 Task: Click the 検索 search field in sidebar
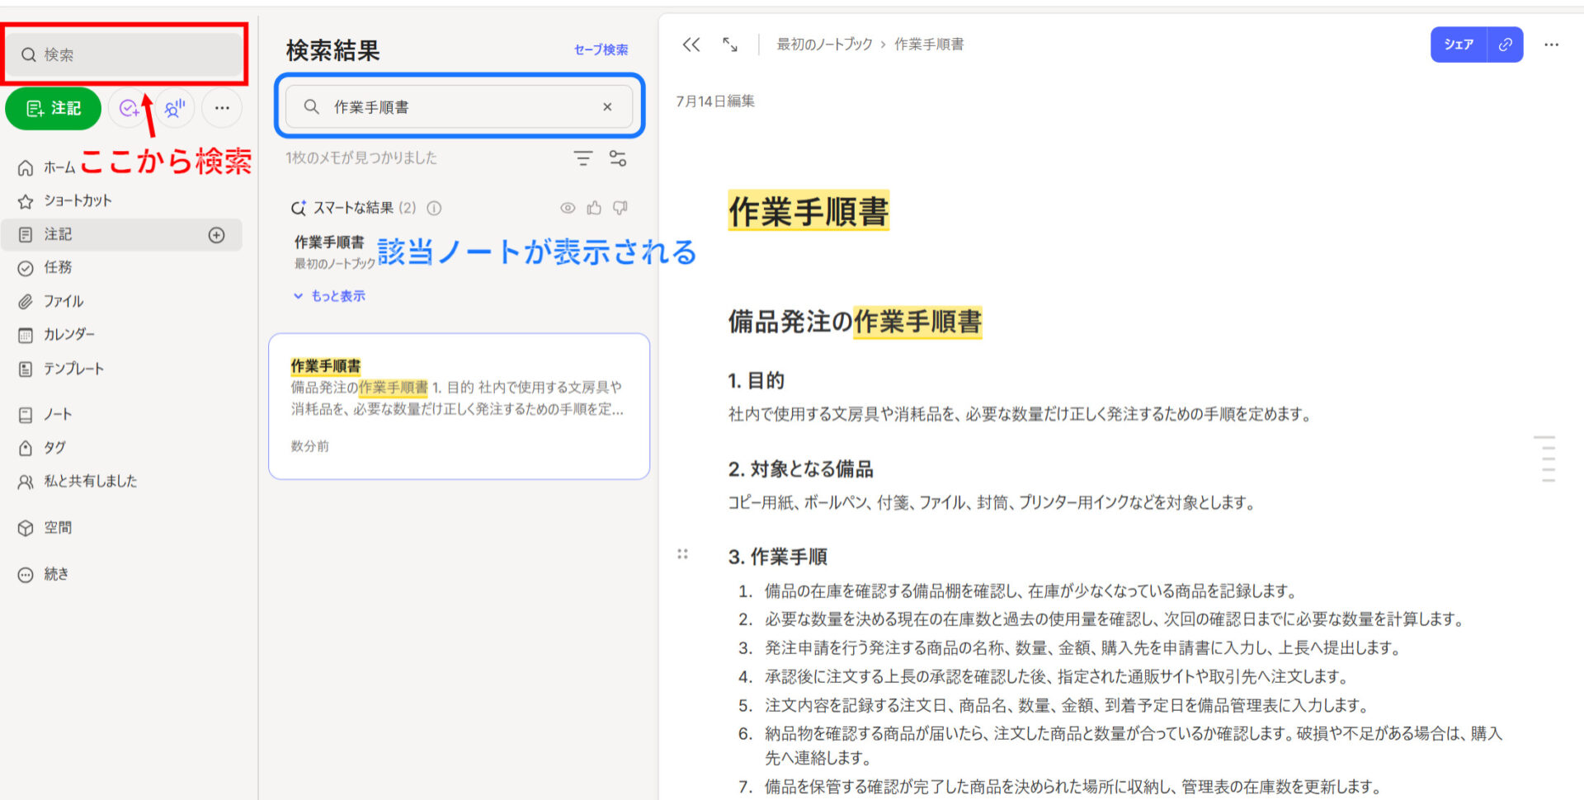tap(125, 54)
